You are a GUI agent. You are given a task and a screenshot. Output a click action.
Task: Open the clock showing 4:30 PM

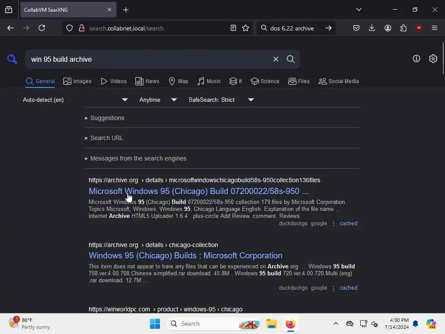coord(397,324)
